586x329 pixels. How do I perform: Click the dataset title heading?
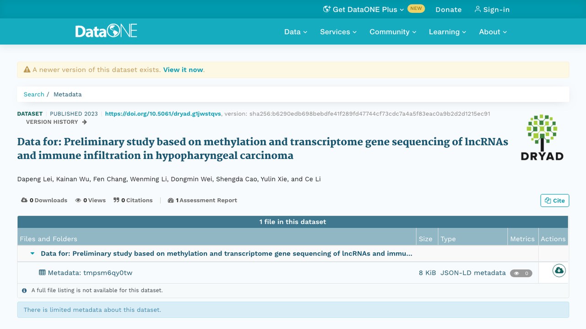263,149
